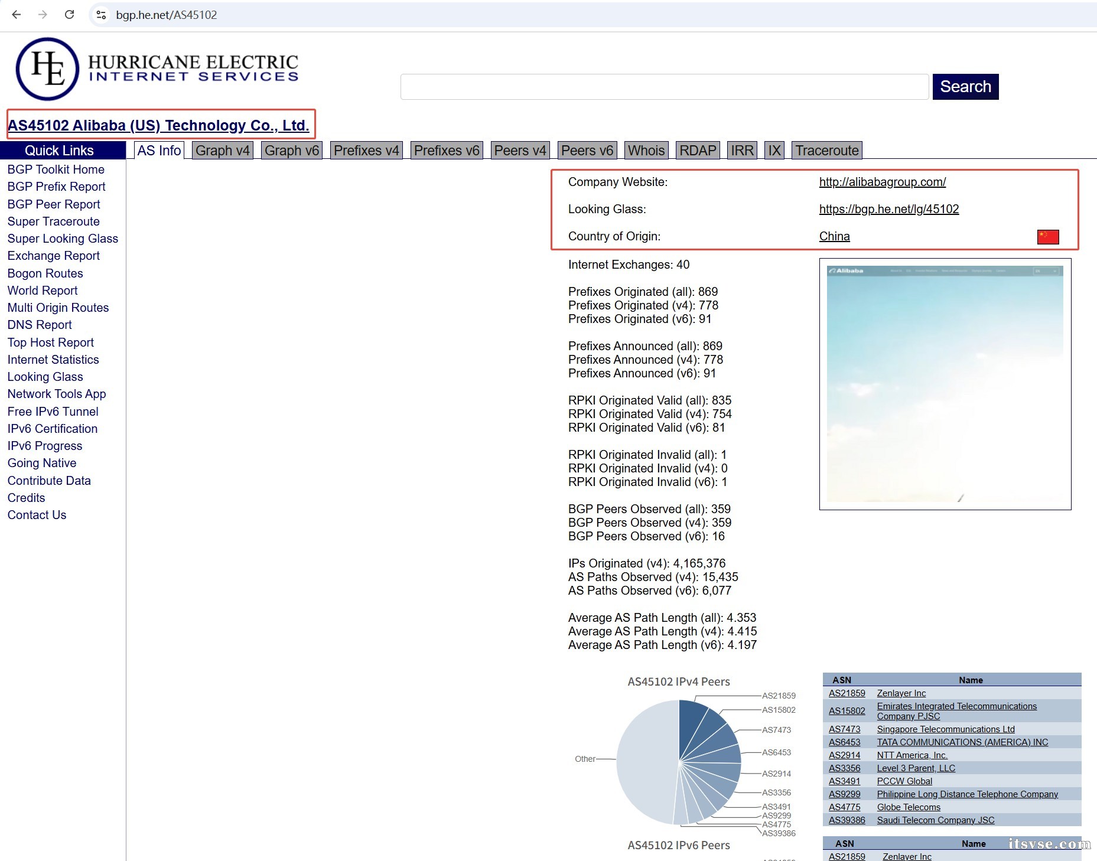Switch to the IRR tab
The height and width of the screenshot is (861, 1097).
(x=742, y=151)
